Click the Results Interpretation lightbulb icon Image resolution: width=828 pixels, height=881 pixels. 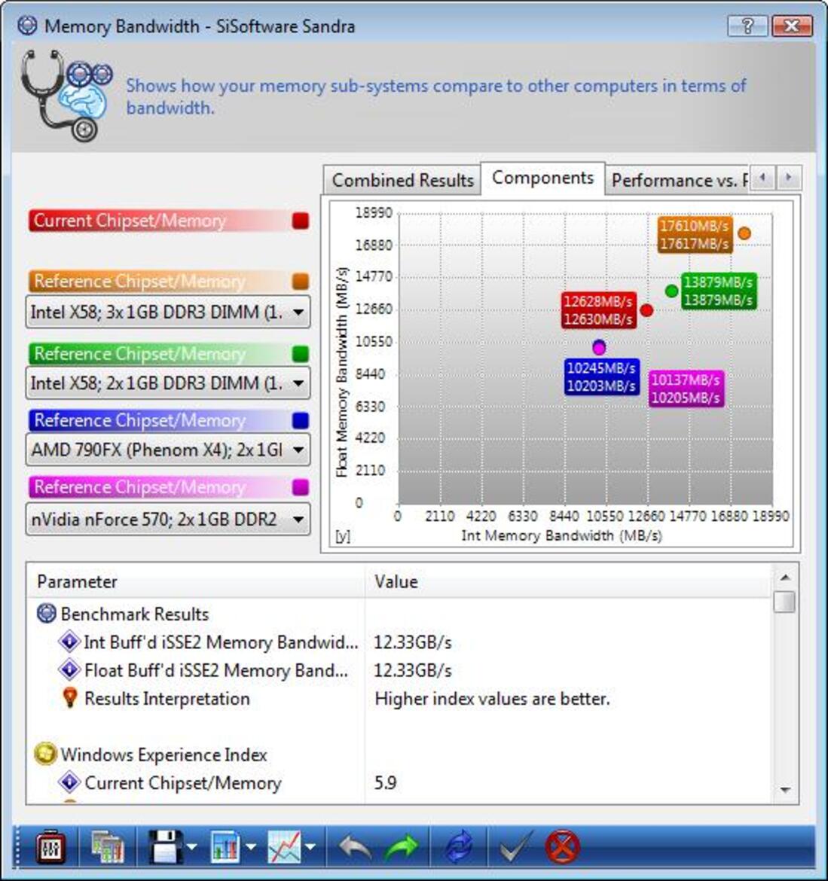pos(70,698)
